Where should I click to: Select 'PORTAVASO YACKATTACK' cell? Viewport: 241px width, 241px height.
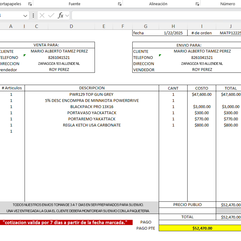pos(92,113)
